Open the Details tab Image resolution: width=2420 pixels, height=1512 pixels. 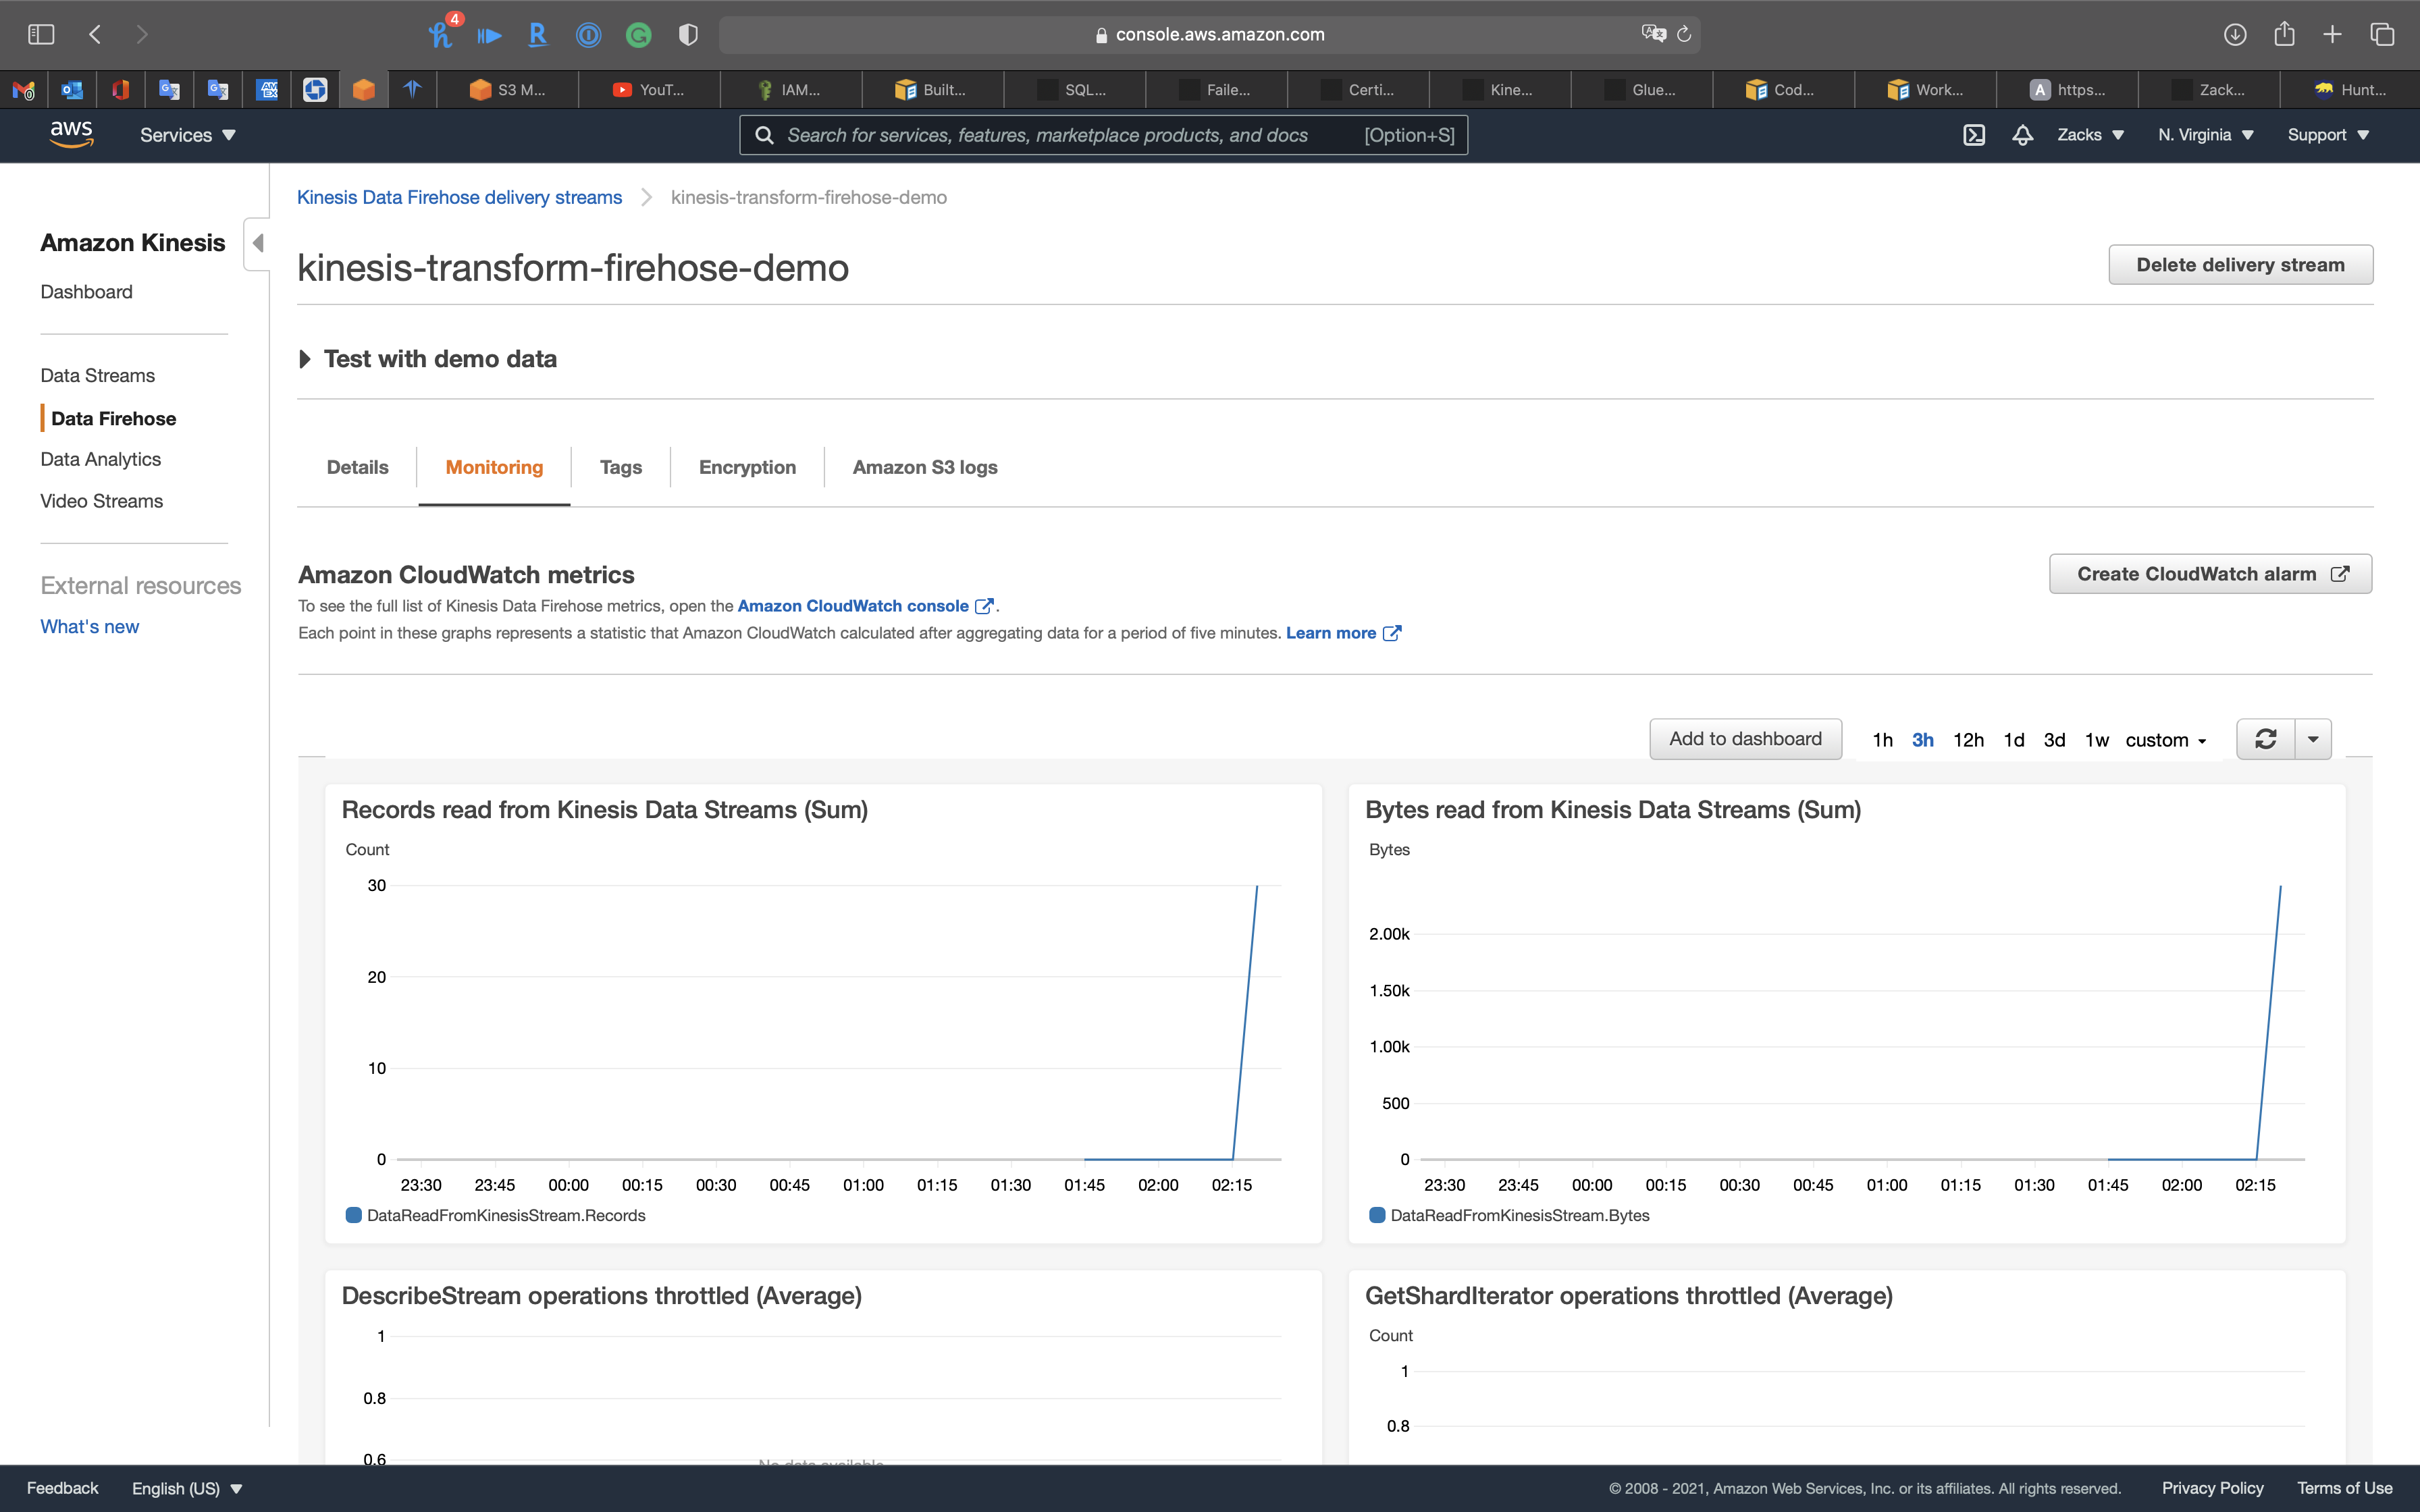[x=357, y=467]
